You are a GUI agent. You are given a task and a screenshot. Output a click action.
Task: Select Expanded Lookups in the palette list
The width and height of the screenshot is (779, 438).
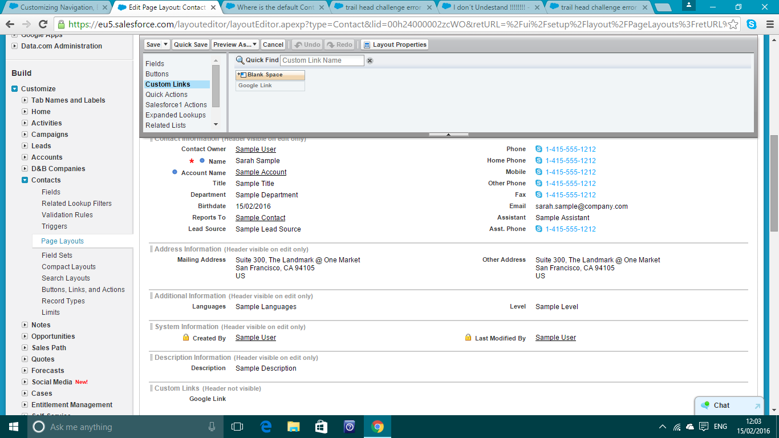(x=176, y=115)
